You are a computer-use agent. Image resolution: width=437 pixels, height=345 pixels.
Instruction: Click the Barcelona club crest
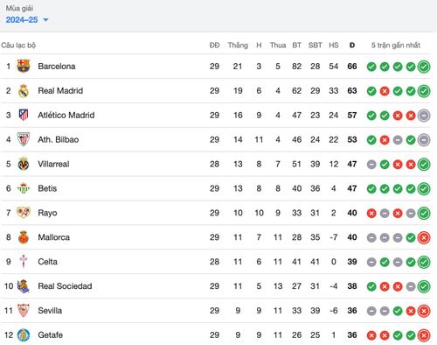point(24,67)
